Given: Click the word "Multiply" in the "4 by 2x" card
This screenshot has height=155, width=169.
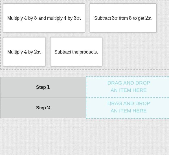Looking at the screenshot, I should (15, 52).
